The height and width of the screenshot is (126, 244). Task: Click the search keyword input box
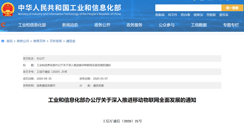pyautogui.click(x=188, y=8)
